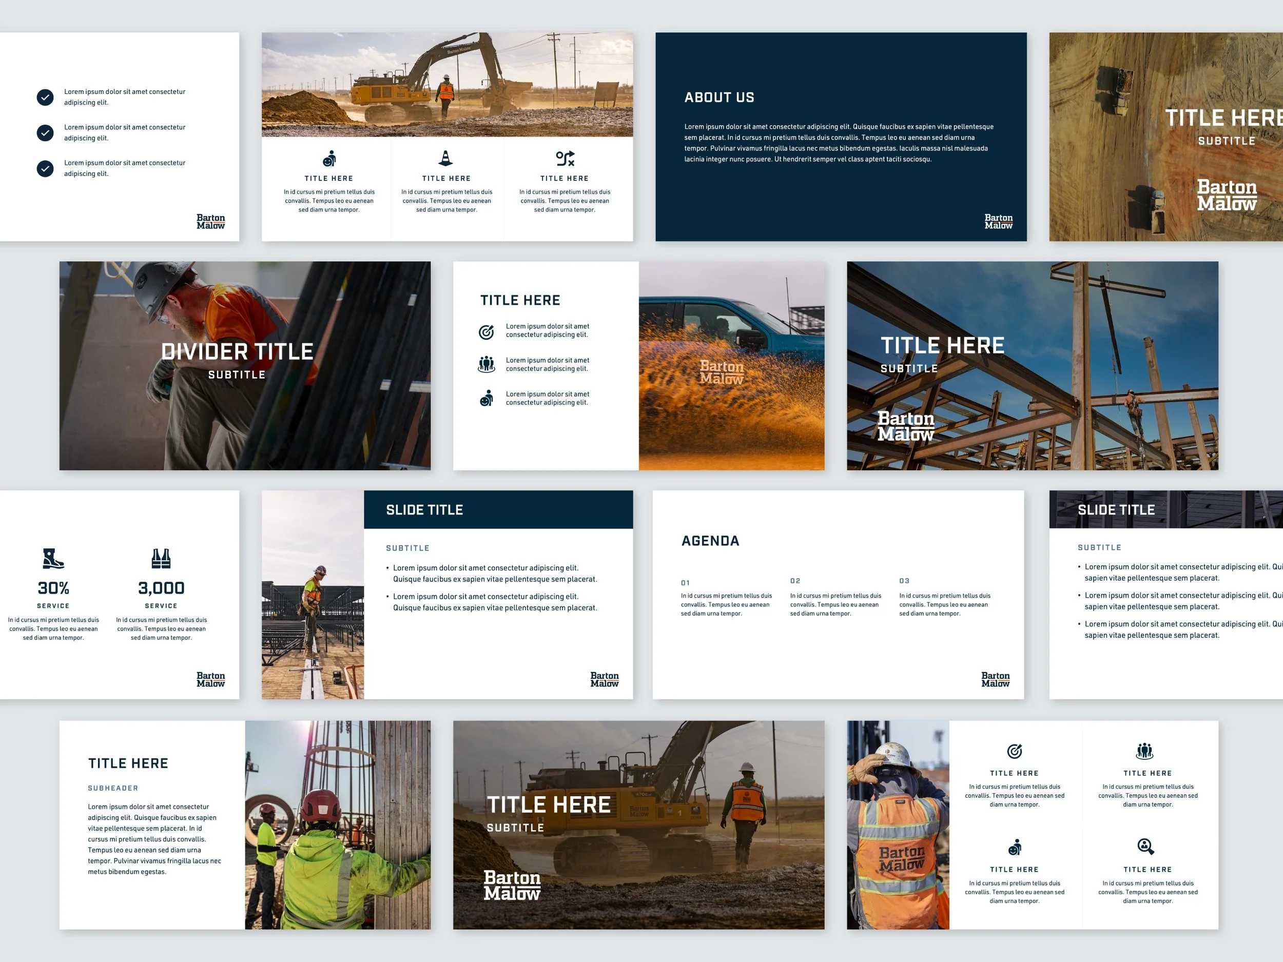Select agenda item number 03
Screen dimensions: 1283x962
[x=904, y=581]
